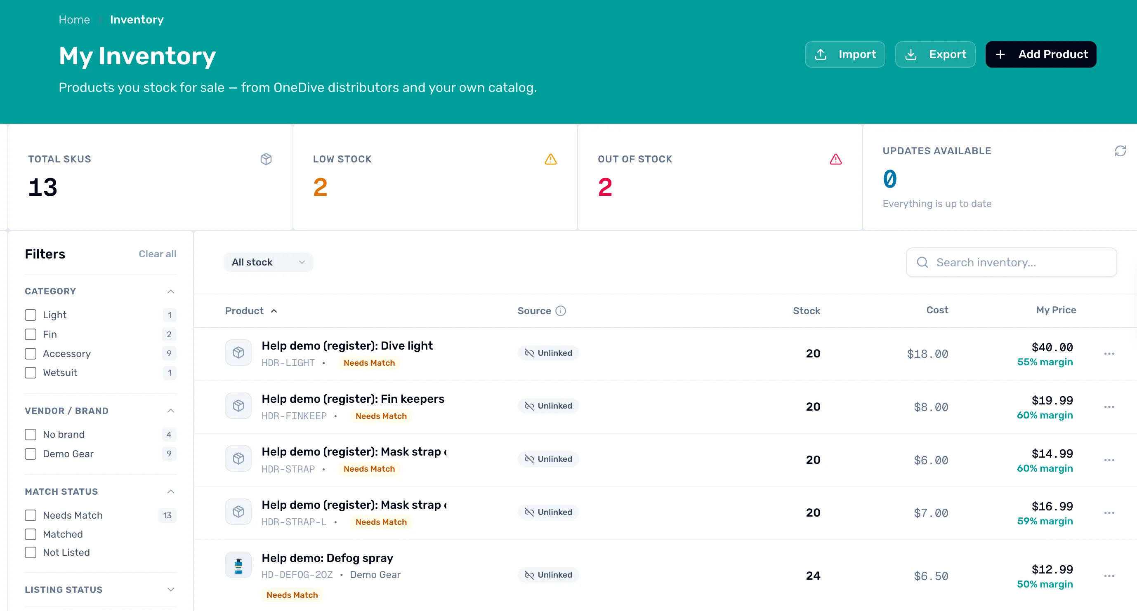Click the HDR-STRAP-L product box icon

click(x=238, y=512)
